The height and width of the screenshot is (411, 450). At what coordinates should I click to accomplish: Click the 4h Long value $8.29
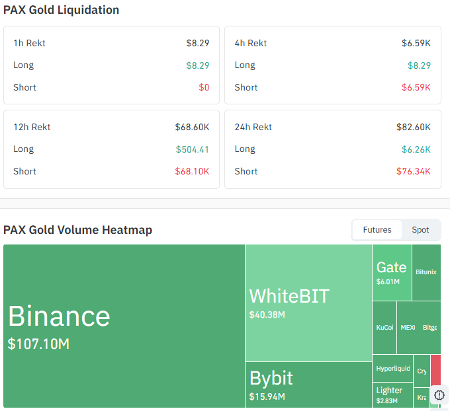click(x=419, y=65)
